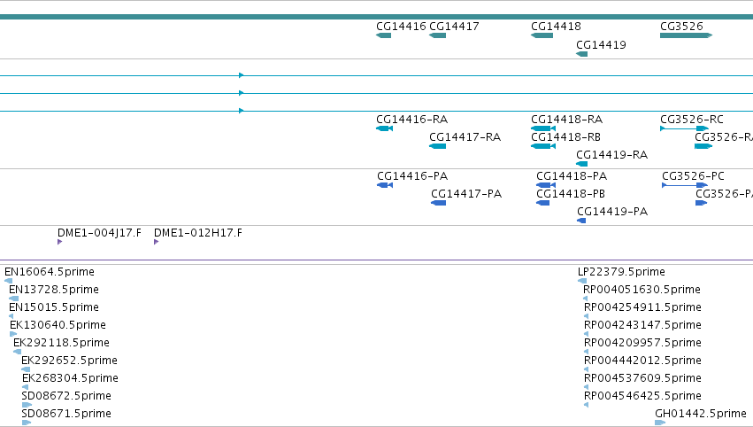Select protein CG14417-PA
This screenshot has width=753, height=427.
(x=439, y=203)
